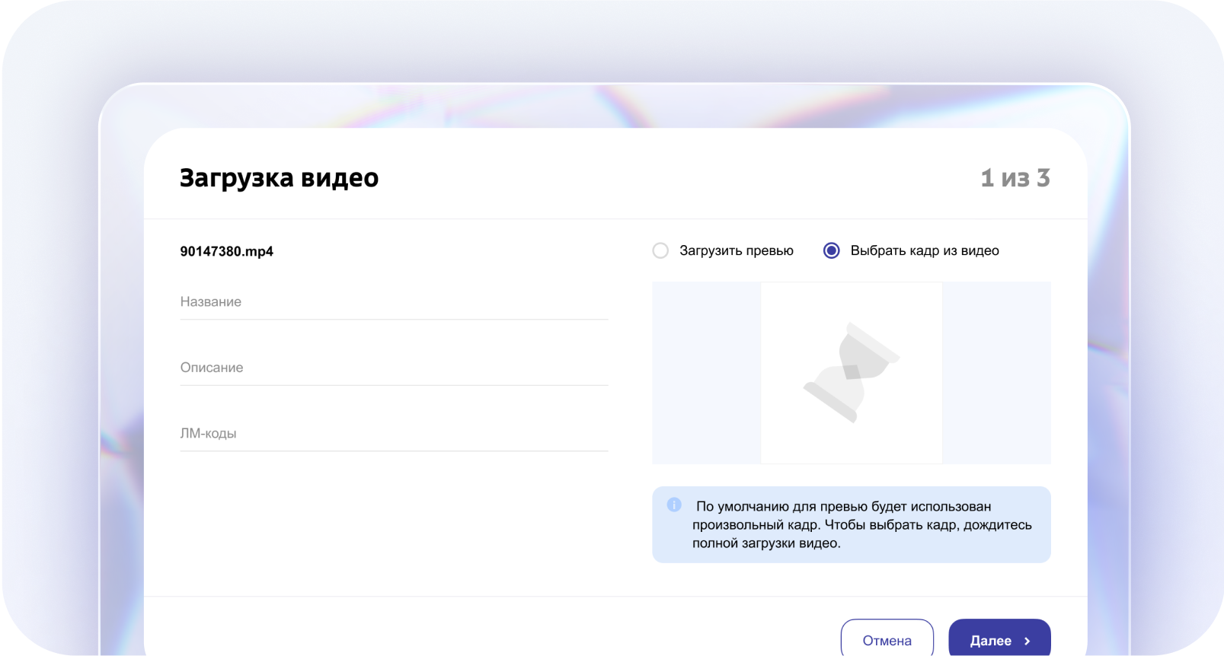Image resolution: width=1224 pixels, height=656 pixels.
Task: Click the info icon in the hint banner
Action: pyautogui.click(x=674, y=505)
